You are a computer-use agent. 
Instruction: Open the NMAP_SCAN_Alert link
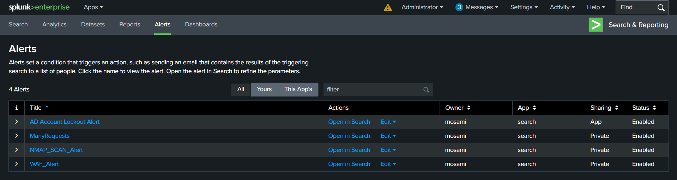pos(56,150)
